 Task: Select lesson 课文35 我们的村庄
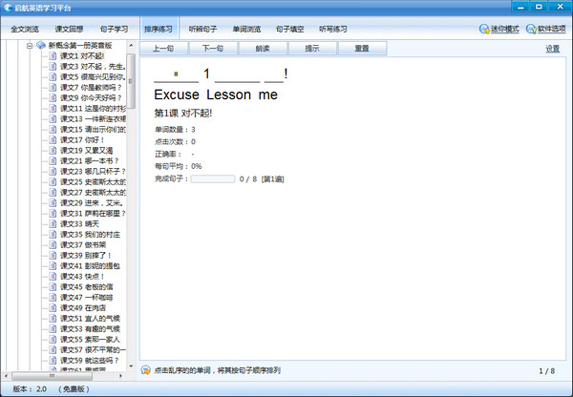point(90,235)
